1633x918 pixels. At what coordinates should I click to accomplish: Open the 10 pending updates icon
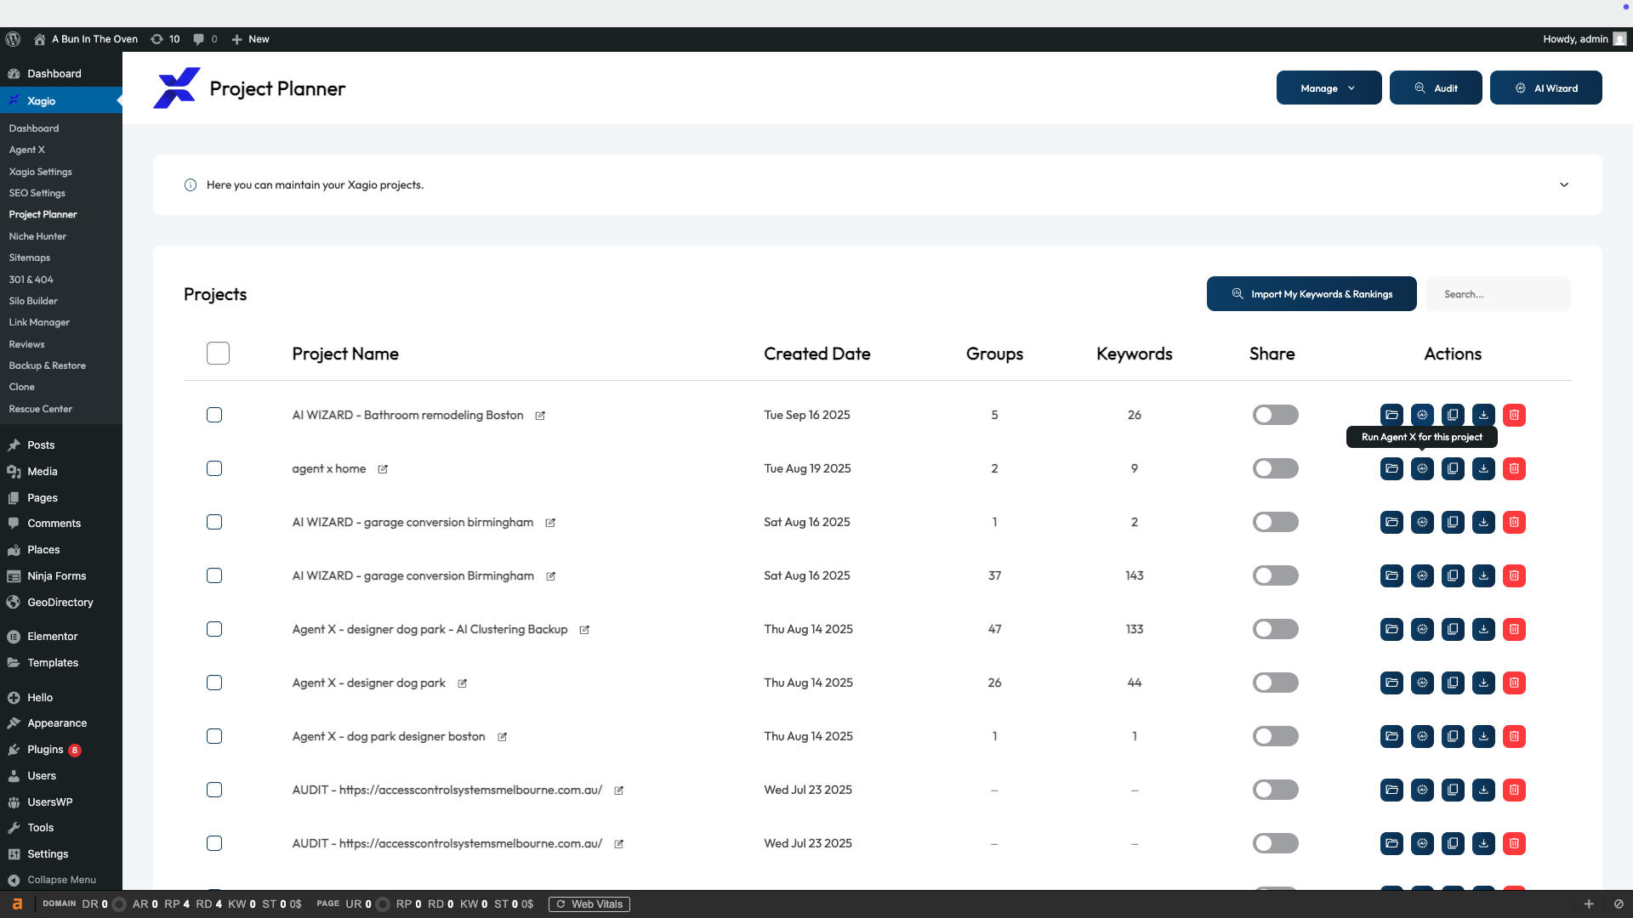tap(165, 39)
